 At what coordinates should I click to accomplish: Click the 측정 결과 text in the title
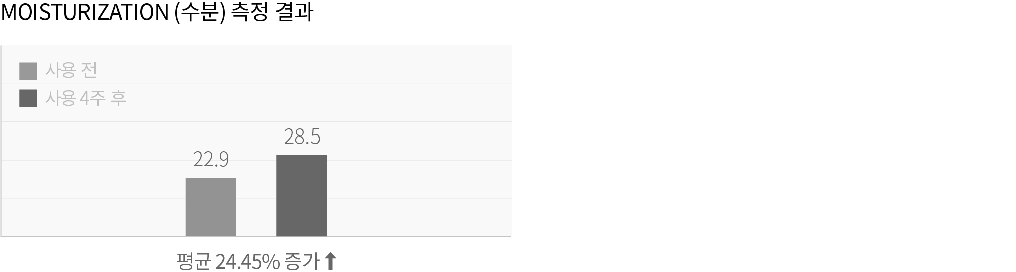click(x=272, y=13)
